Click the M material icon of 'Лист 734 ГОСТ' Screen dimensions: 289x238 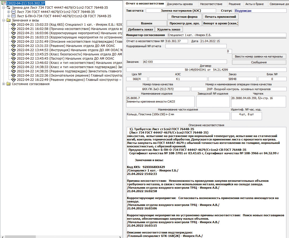14,12
